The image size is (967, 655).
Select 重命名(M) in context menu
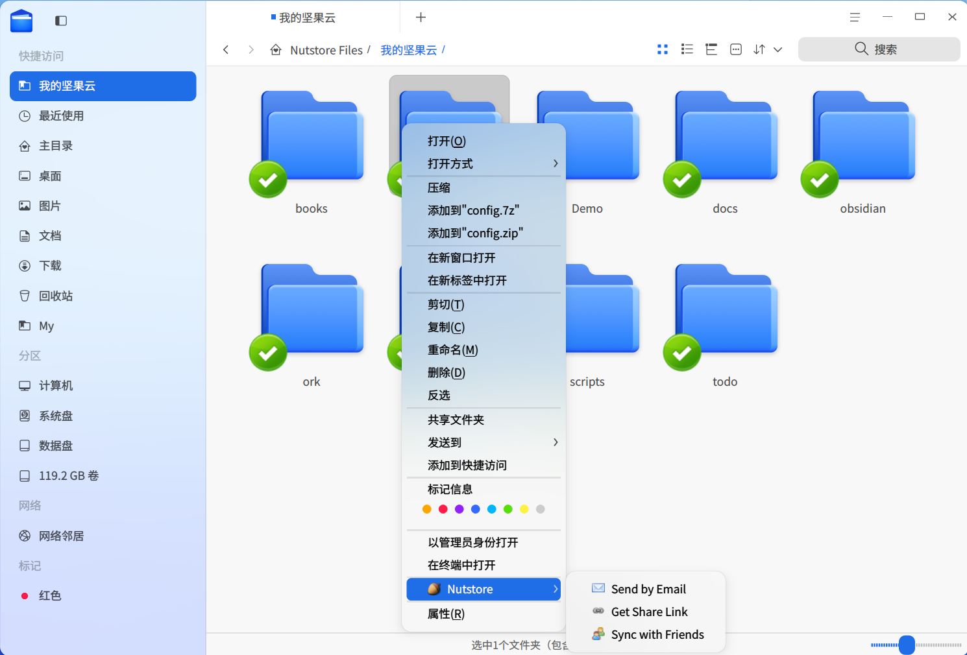[x=483, y=350]
